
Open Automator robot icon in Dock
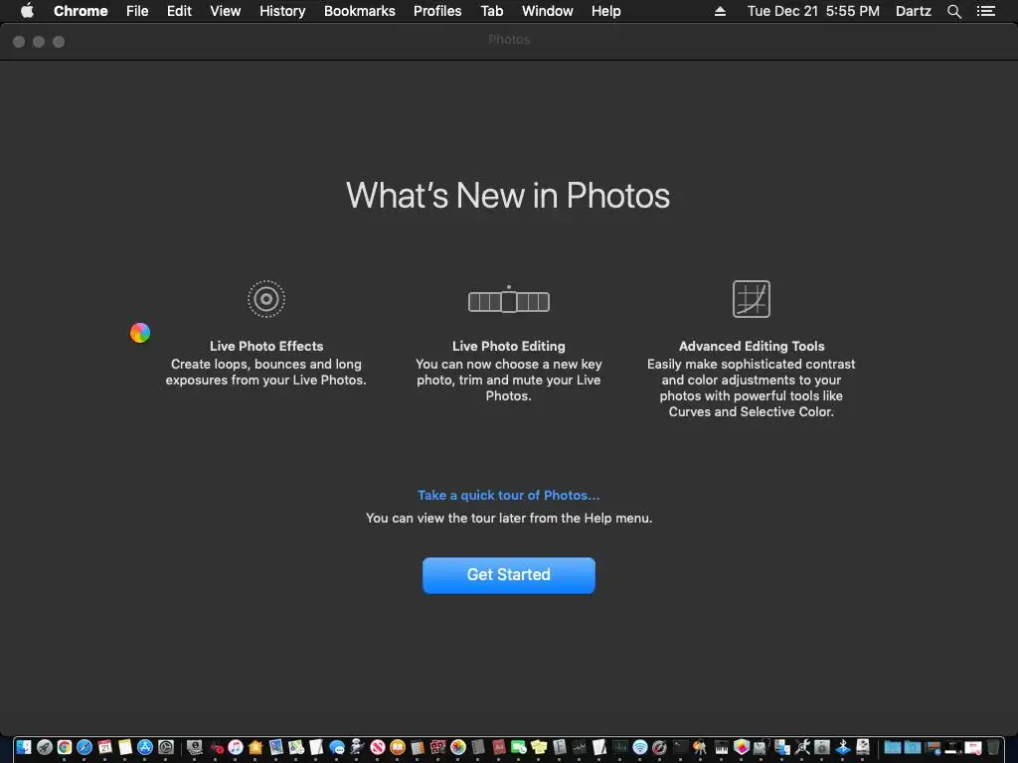click(357, 747)
